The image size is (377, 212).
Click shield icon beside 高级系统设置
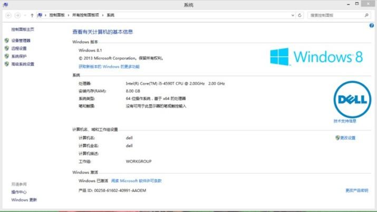coord(7,64)
